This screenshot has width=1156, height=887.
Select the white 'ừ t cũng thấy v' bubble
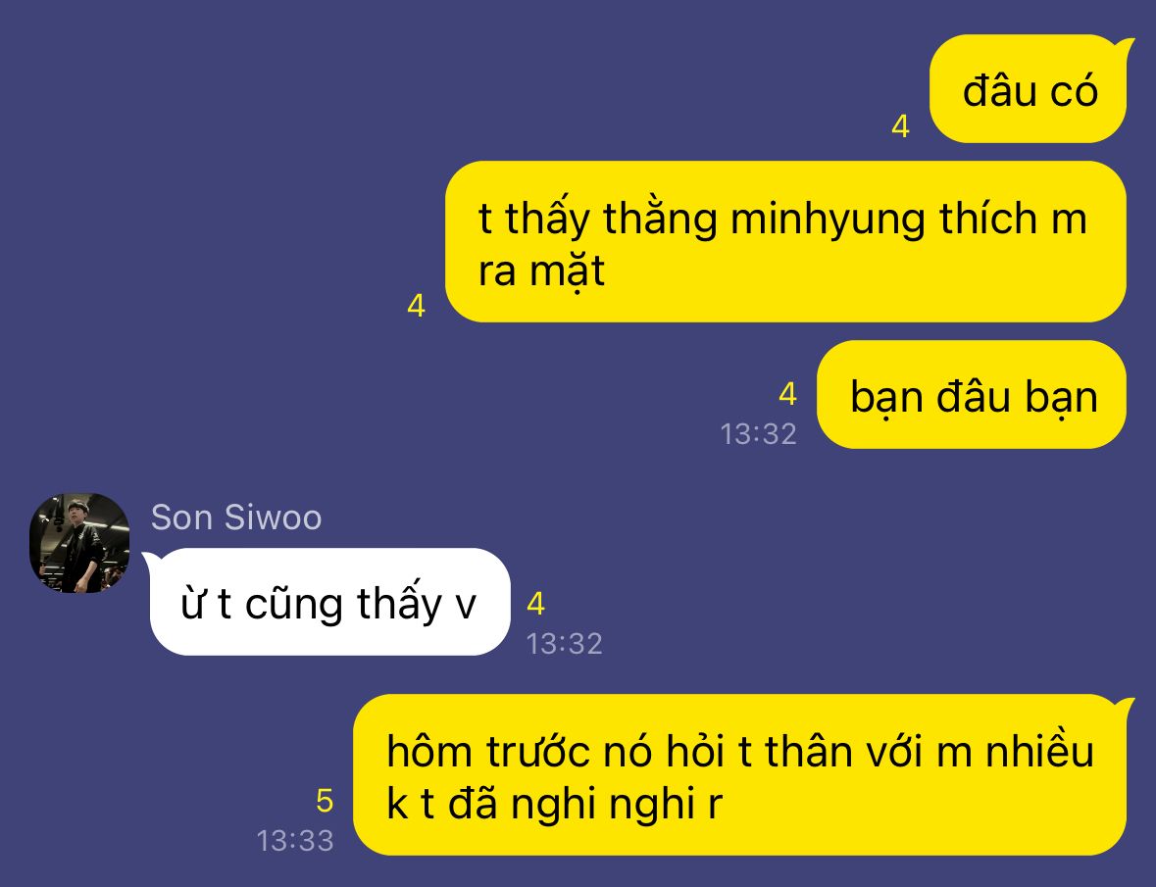click(327, 602)
